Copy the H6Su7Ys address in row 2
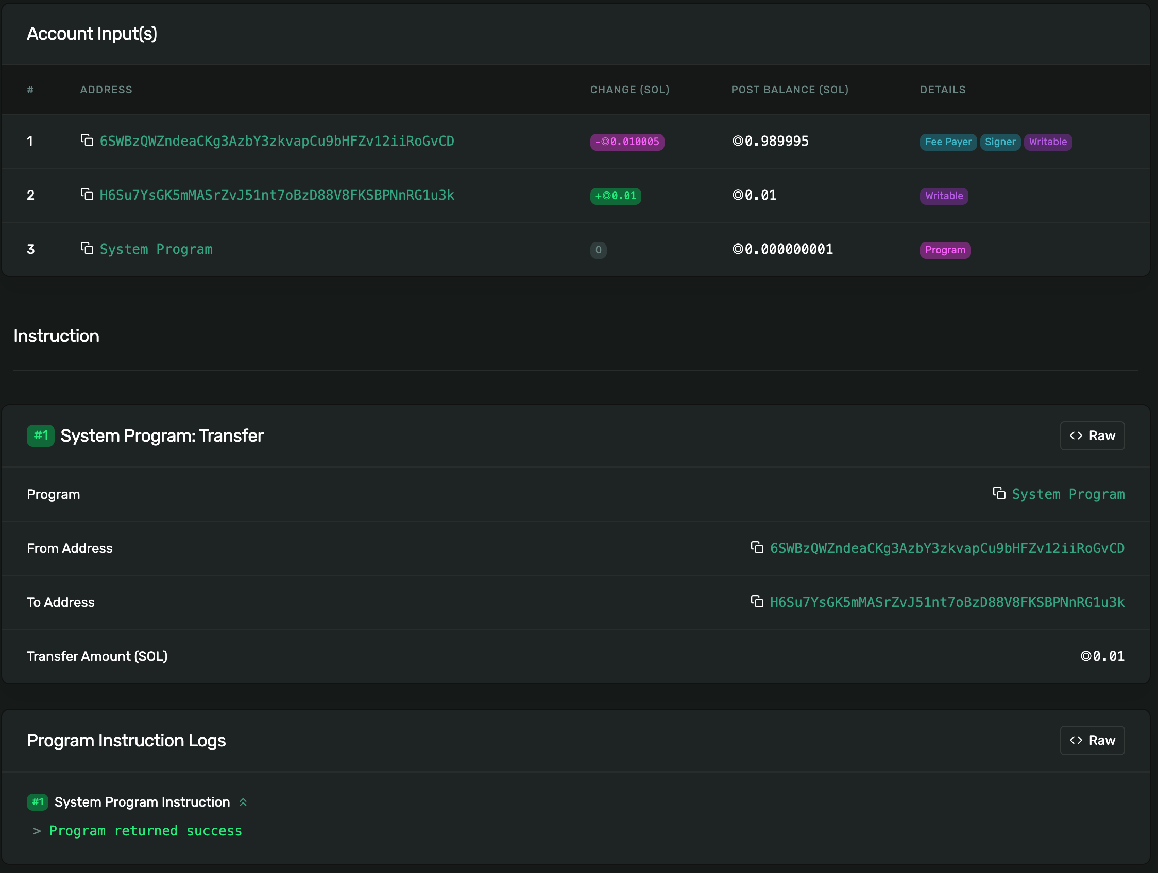Screen dimensions: 1158x873 (x=87, y=194)
